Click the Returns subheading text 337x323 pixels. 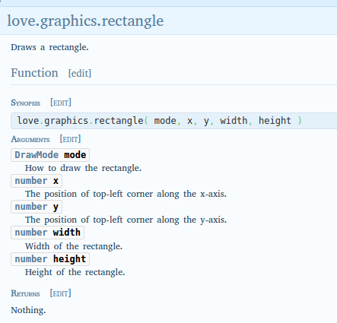click(25, 293)
